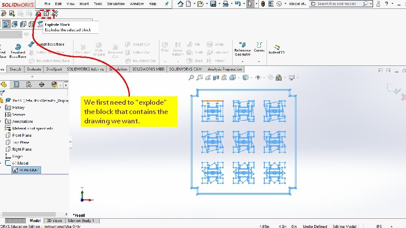Open the Help menu
Screen dimensions: 406x228
coord(153,4)
